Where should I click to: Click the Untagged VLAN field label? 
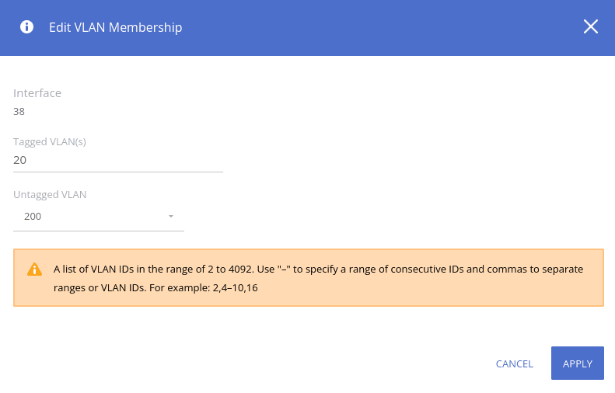[x=50, y=195]
